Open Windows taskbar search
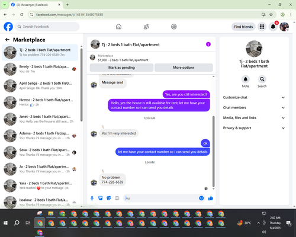 [17, 223]
